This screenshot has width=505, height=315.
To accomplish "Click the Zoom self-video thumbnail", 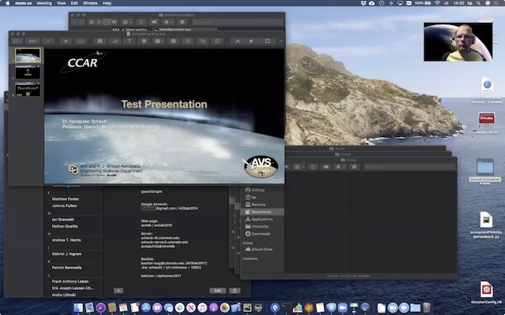I will click(458, 42).
